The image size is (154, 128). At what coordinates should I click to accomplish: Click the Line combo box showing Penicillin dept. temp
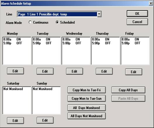[59, 14]
